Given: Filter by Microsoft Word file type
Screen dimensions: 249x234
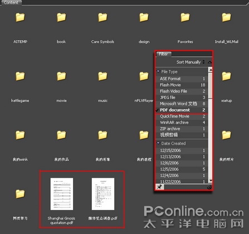Looking at the screenshot, I should (182, 104).
